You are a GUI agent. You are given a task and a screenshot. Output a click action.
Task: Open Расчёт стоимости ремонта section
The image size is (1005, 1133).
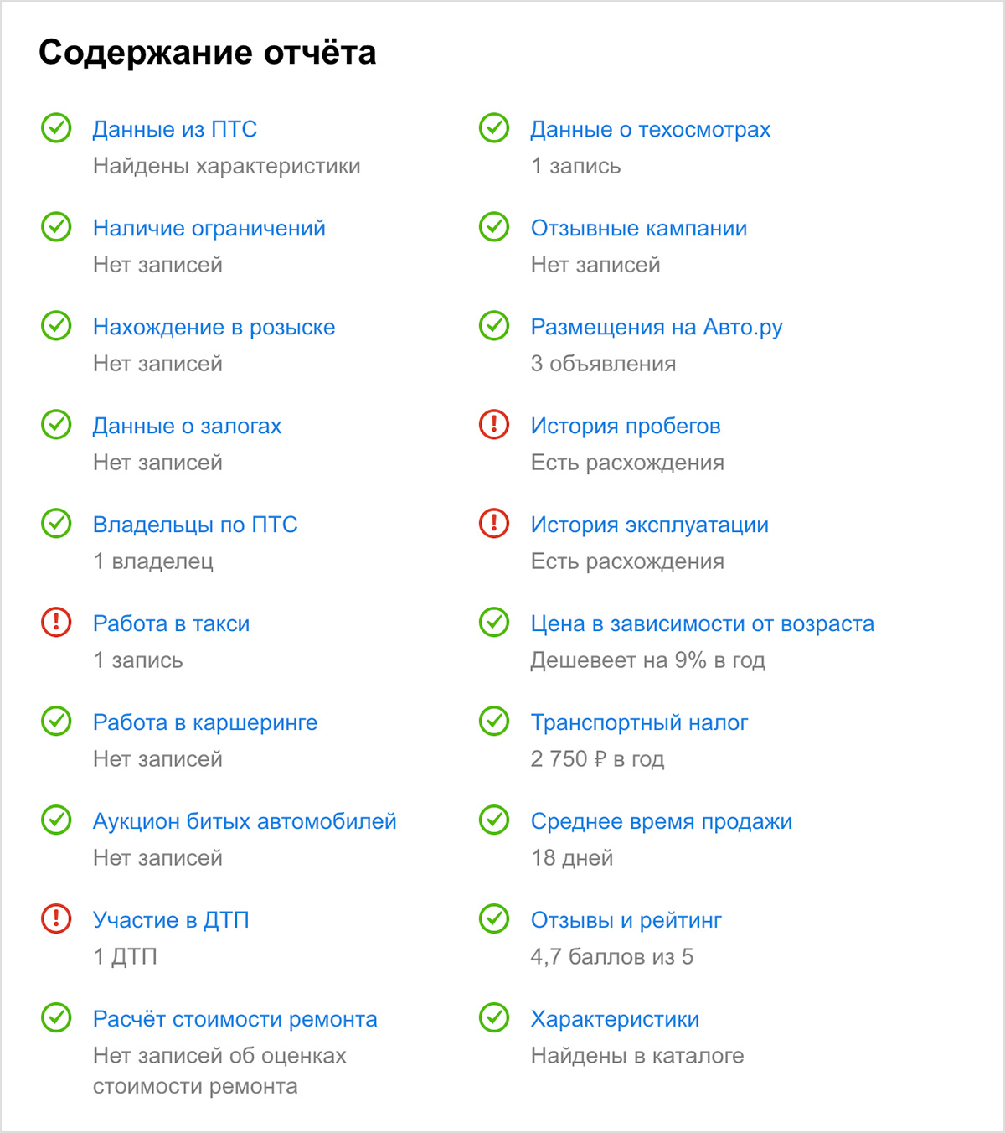pos(235,1020)
